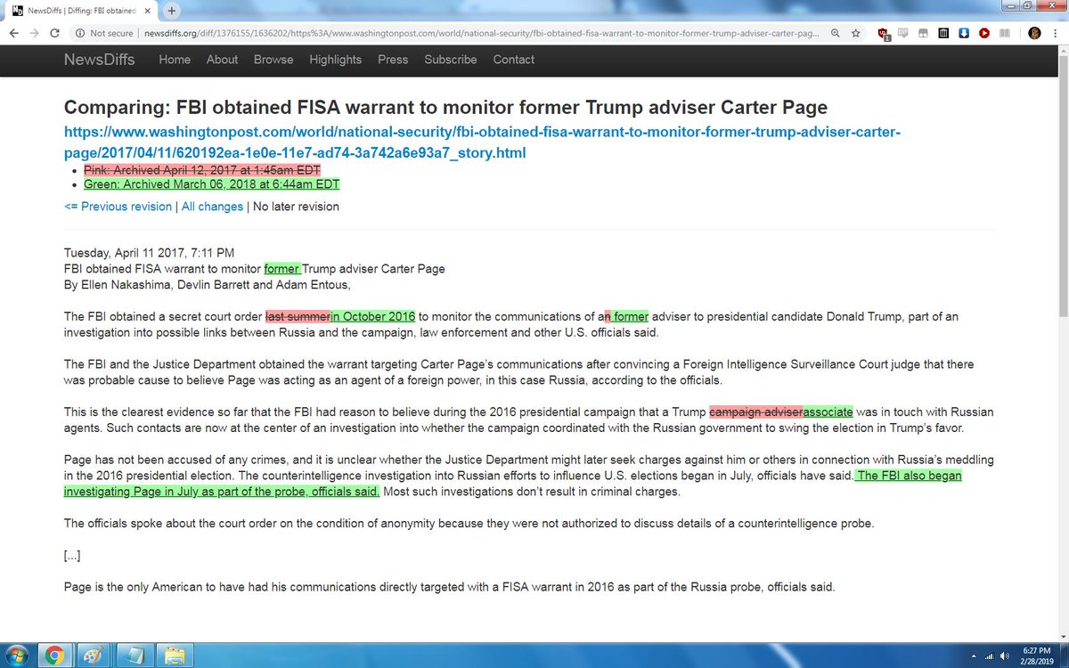Open the About nav item
The image size is (1069, 668).
point(222,60)
